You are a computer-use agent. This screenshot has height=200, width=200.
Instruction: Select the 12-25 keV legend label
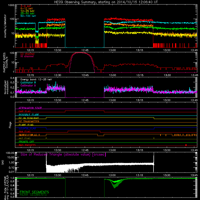[x=27, y=11]
